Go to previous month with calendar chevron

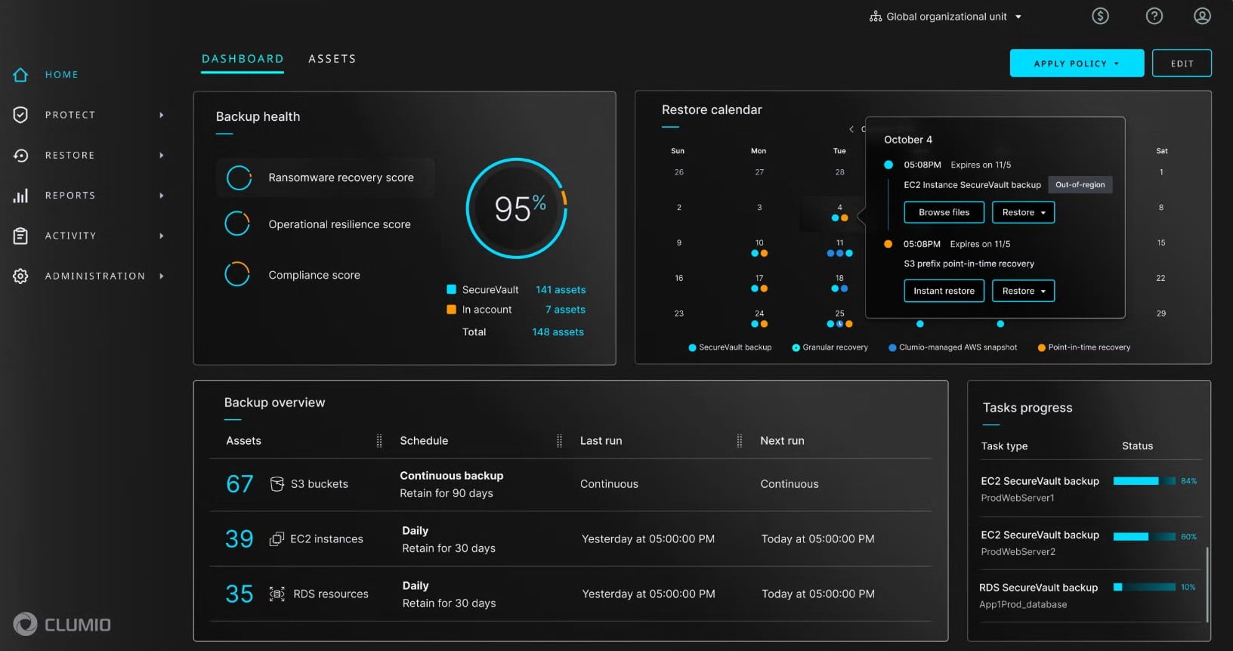point(851,129)
